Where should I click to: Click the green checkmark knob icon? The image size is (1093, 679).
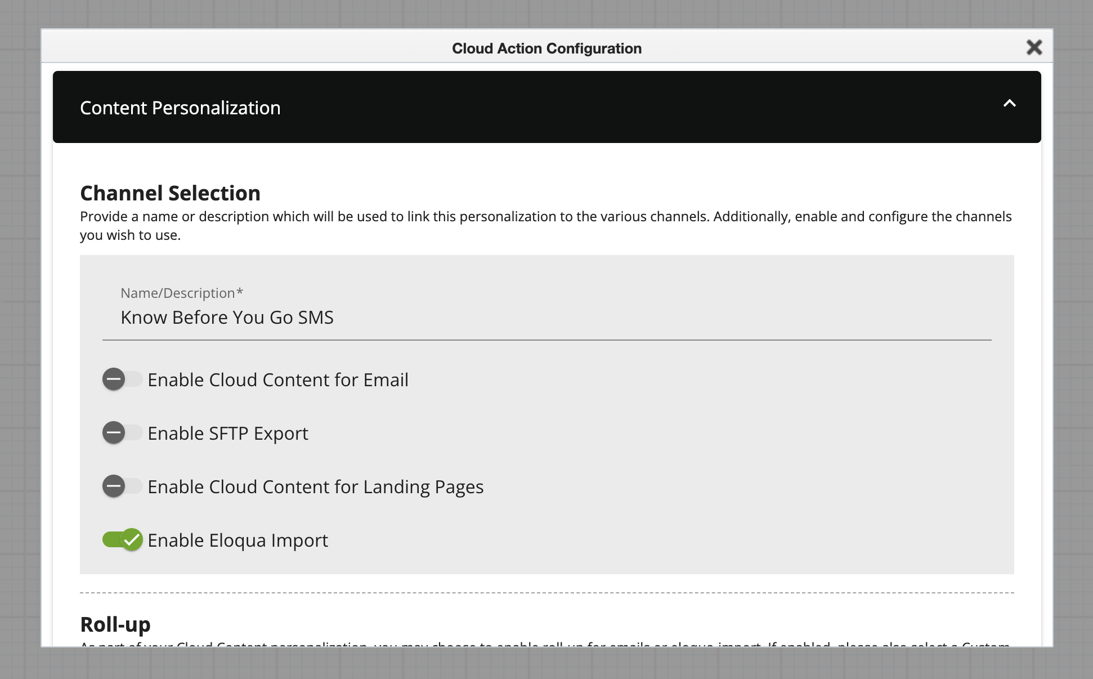(132, 540)
